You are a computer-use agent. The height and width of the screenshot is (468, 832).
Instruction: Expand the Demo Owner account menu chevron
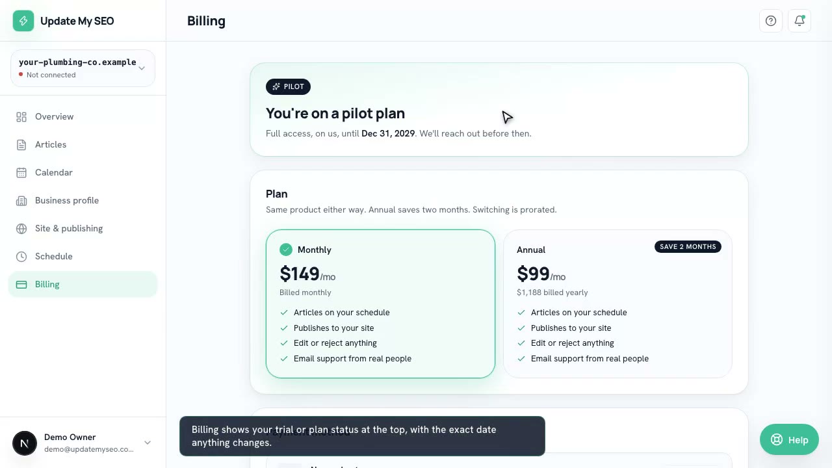click(x=148, y=443)
